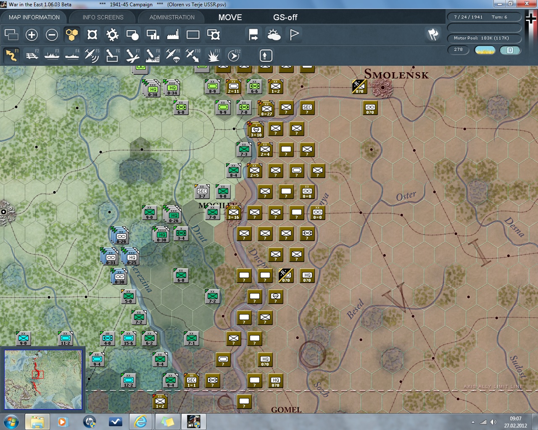Select the Soviet 8=27 unit counter
The image size is (538, 430).
point(266,108)
